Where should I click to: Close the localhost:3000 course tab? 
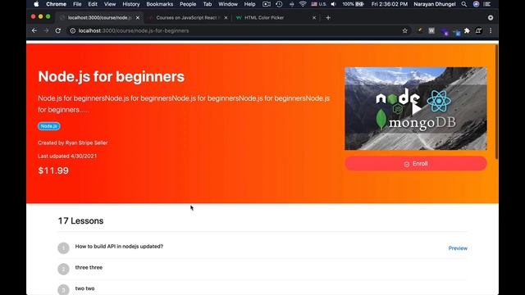point(138,18)
